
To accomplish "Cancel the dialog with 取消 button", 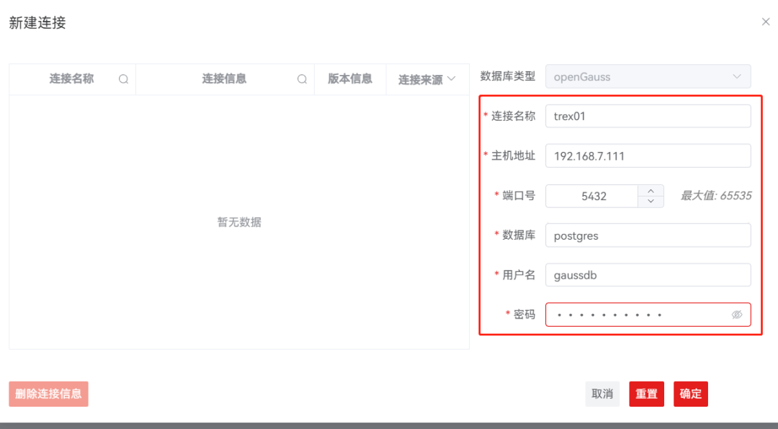I will click(x=602, y=394).
